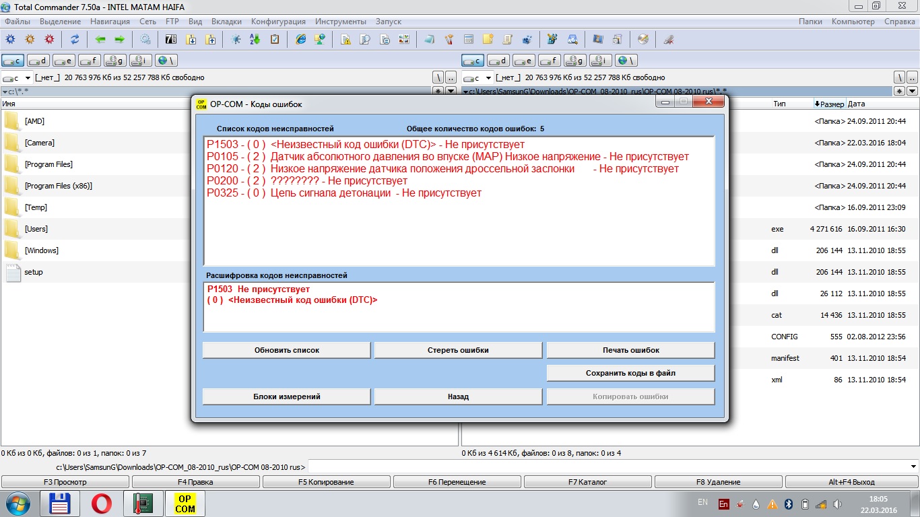Select the [Users] folder
This screenshot has width=920, height=517.
tap(36, 229)
